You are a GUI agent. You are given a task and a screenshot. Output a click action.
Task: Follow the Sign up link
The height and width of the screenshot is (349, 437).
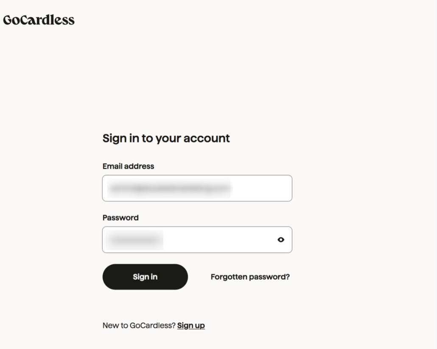pyautogui.click(x=191, y=326)
